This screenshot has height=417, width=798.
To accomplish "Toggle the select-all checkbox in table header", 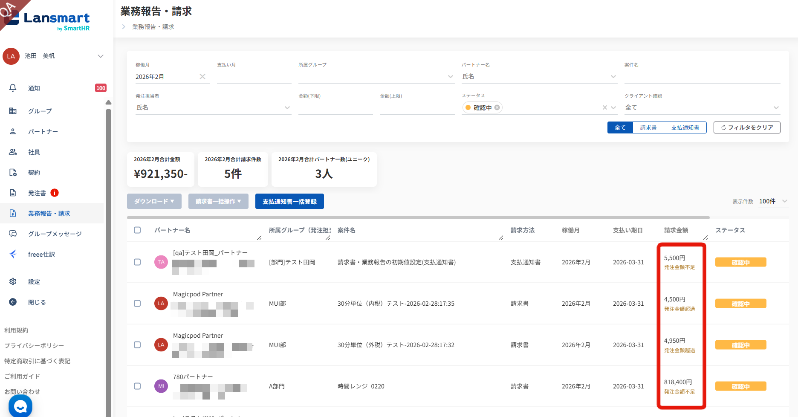I will [x=137, y=230].
